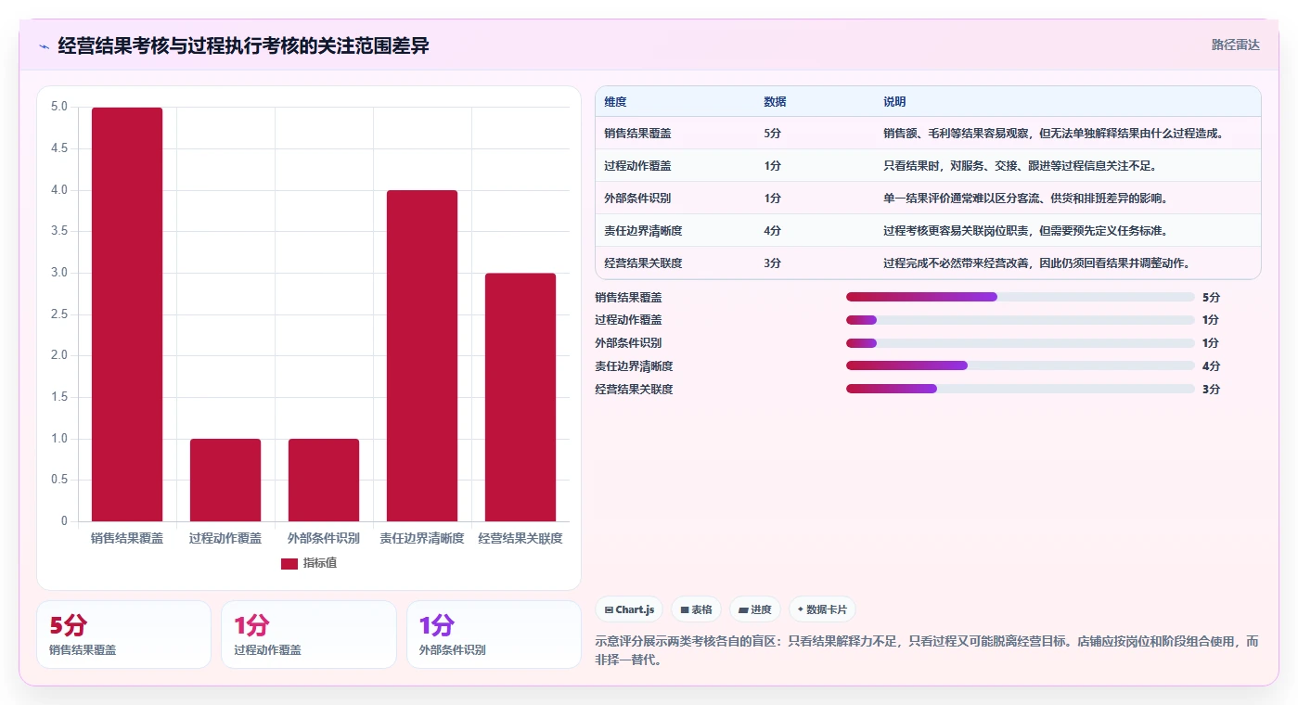Click the 表格 tag chip
This screenshot has width=1298, height=705.
(x=696, y=609)
